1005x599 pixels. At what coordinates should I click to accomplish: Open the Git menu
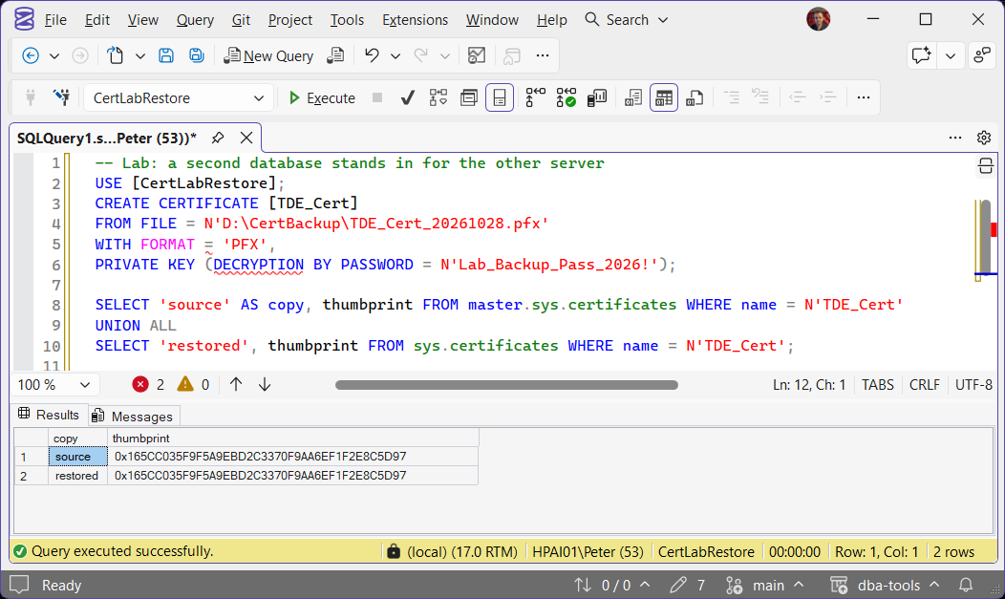tap(241, 20)
